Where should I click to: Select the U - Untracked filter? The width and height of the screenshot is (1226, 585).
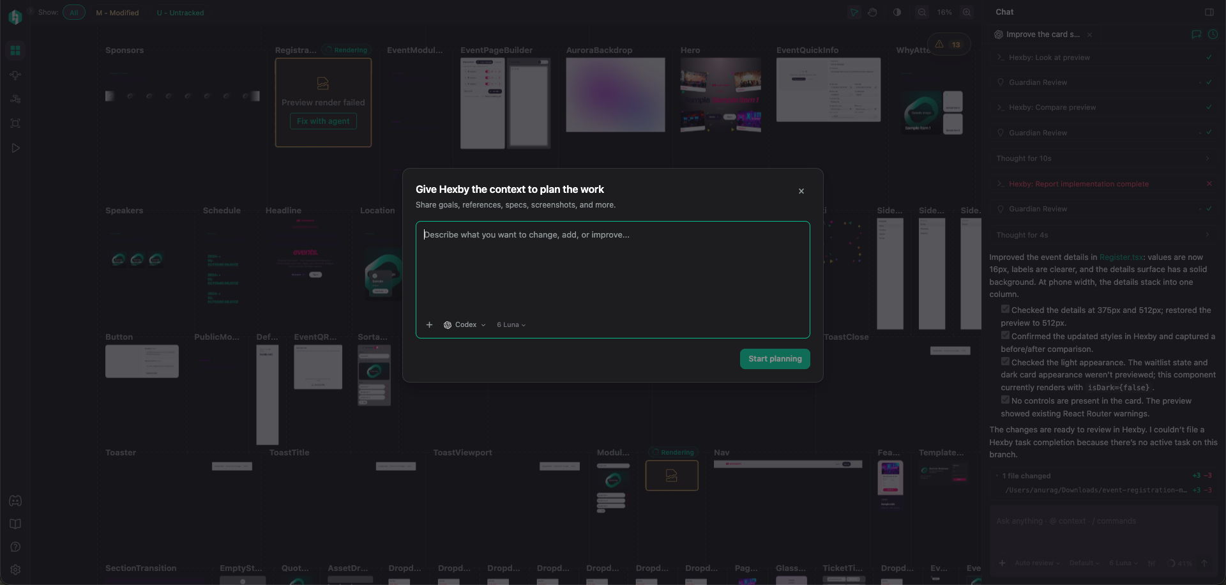[x=180, y=13]
